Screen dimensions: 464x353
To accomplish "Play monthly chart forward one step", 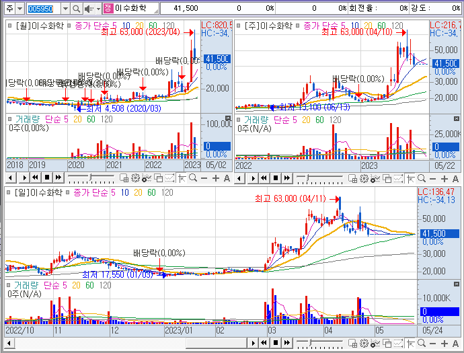I will 24,178.
